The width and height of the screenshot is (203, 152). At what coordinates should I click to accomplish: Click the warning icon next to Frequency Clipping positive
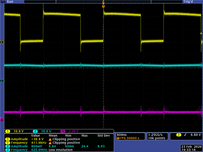coord(50,143)
